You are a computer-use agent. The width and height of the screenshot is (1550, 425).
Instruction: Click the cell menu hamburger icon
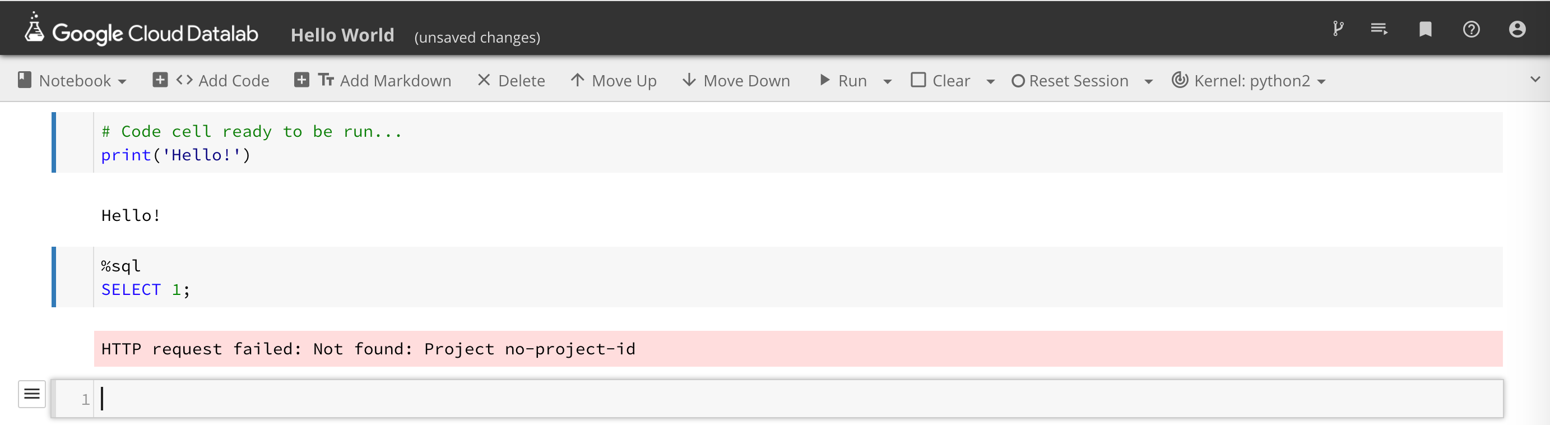coord(32,394)
